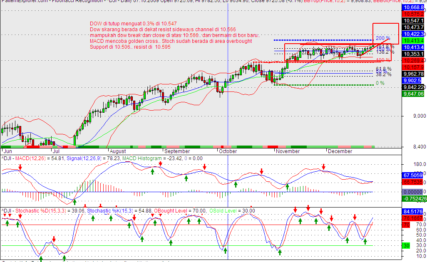Viewport: 427px width, 262px height.
Task: Click the green 0 % Fibonacci level label
Action: (380, 83)
